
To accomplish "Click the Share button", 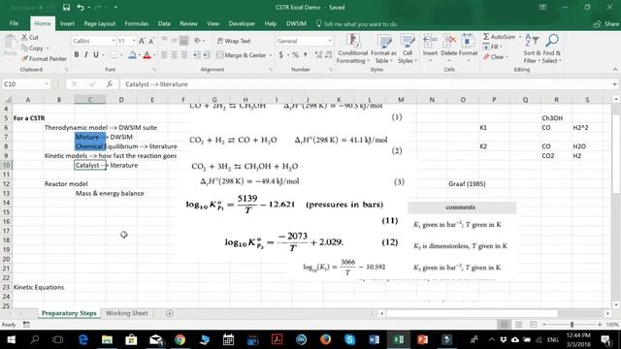I will click(x=605, y=24).
